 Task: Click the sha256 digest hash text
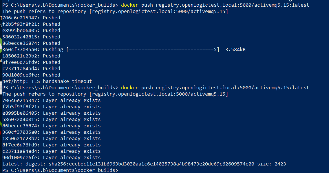click(151, 164)
